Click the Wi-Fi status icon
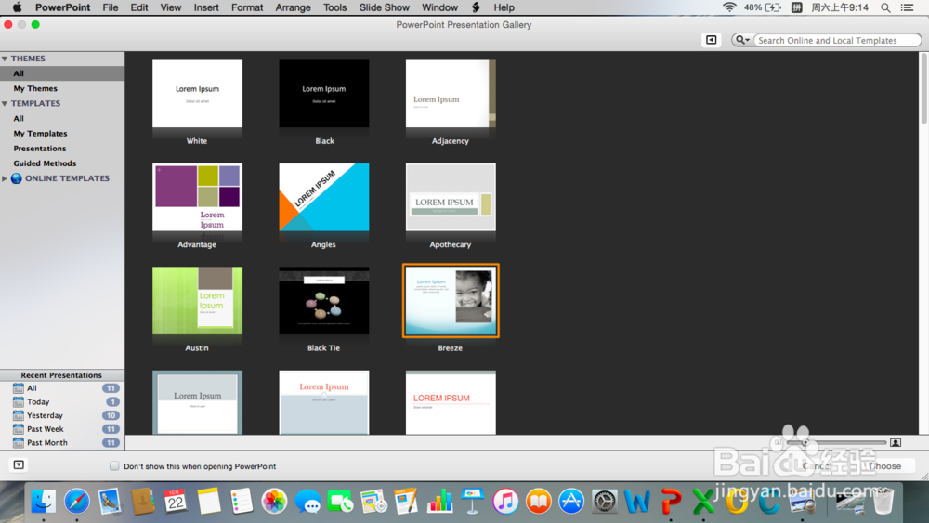 (x=729, y=7)
